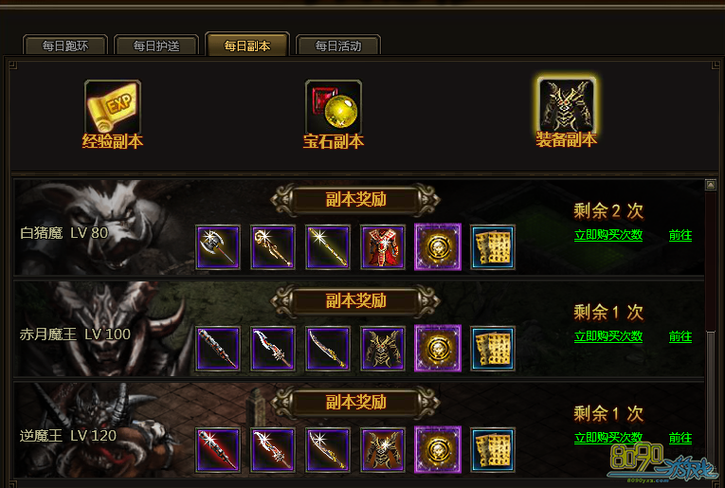Click the axe reward in 白猪魔 row
Screen dimensions: 725x488
(x=218, y=247)
